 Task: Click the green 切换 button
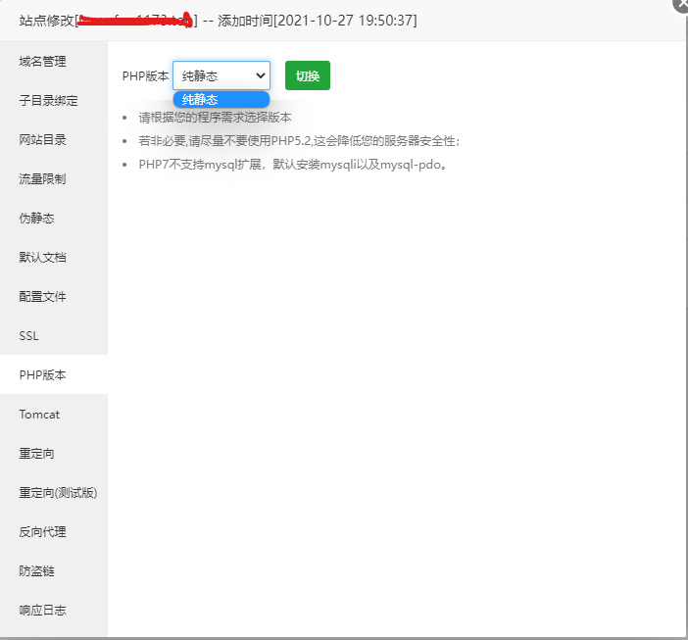tap(308, 75)
